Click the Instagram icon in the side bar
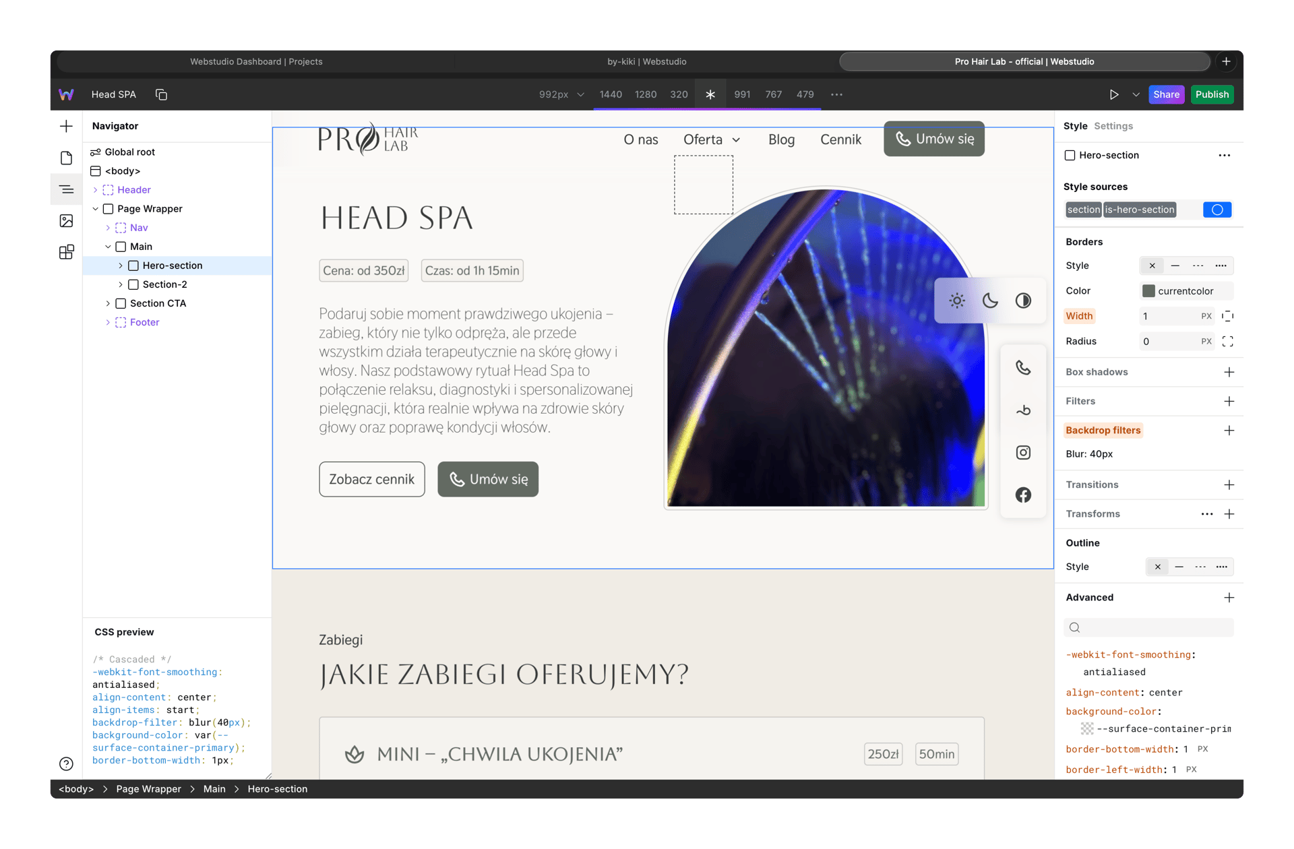 coord(1023,453)
